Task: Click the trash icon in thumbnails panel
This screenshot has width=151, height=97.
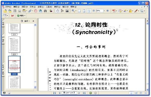Action: [x=22, y=21]
